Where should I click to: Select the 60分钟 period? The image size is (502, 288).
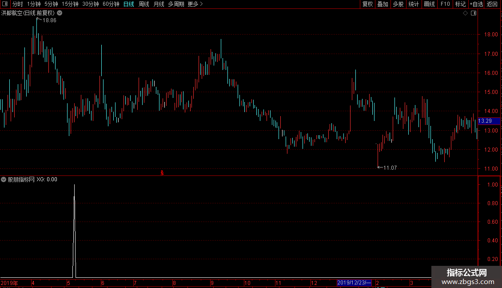click(111, 4)
